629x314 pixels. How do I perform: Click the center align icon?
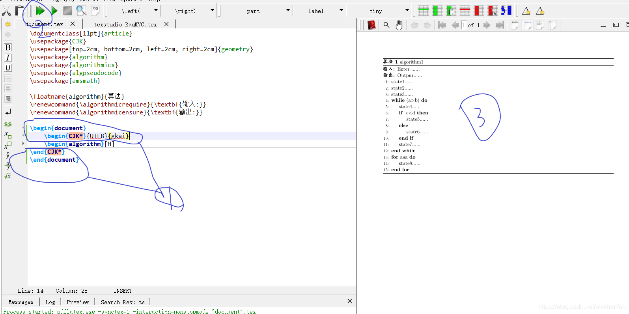(x=8, y=88)
